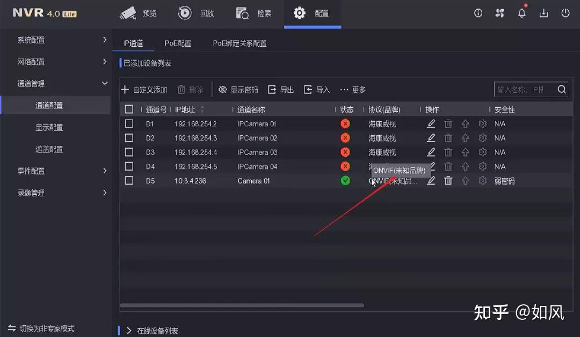
Task: Check the box for channel D3
Action: pyautogui.click(x=129, y=152)
